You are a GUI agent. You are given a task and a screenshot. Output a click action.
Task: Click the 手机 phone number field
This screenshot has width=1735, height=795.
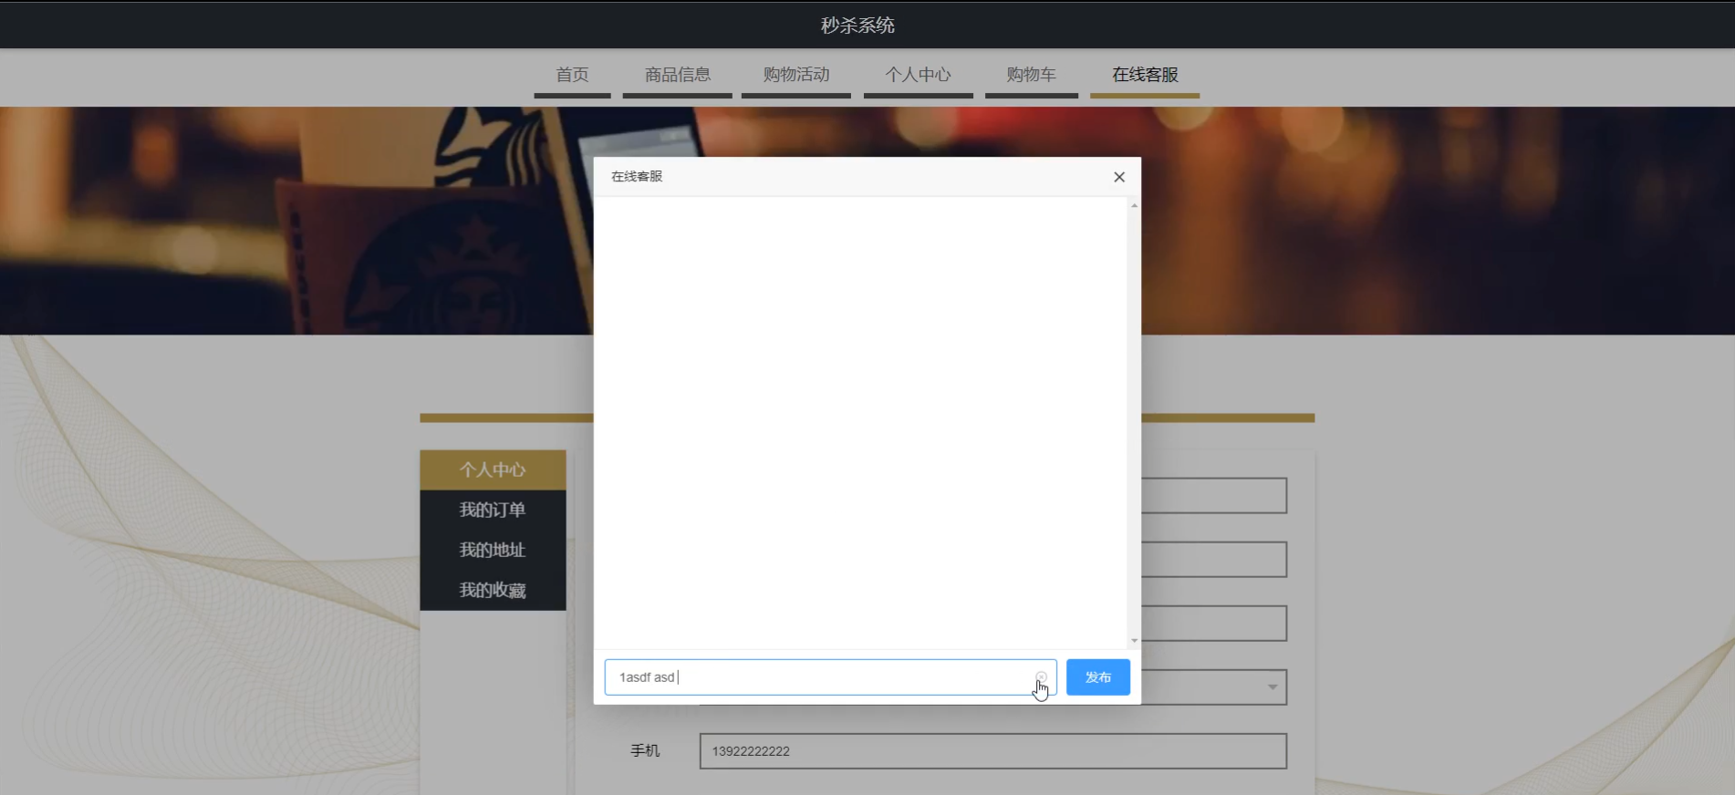click(993, 751)
